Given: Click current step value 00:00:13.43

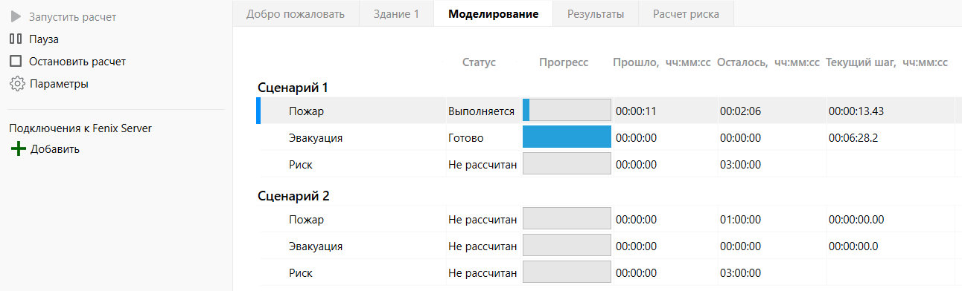Looking at the screenshot, I should point(856,111).
